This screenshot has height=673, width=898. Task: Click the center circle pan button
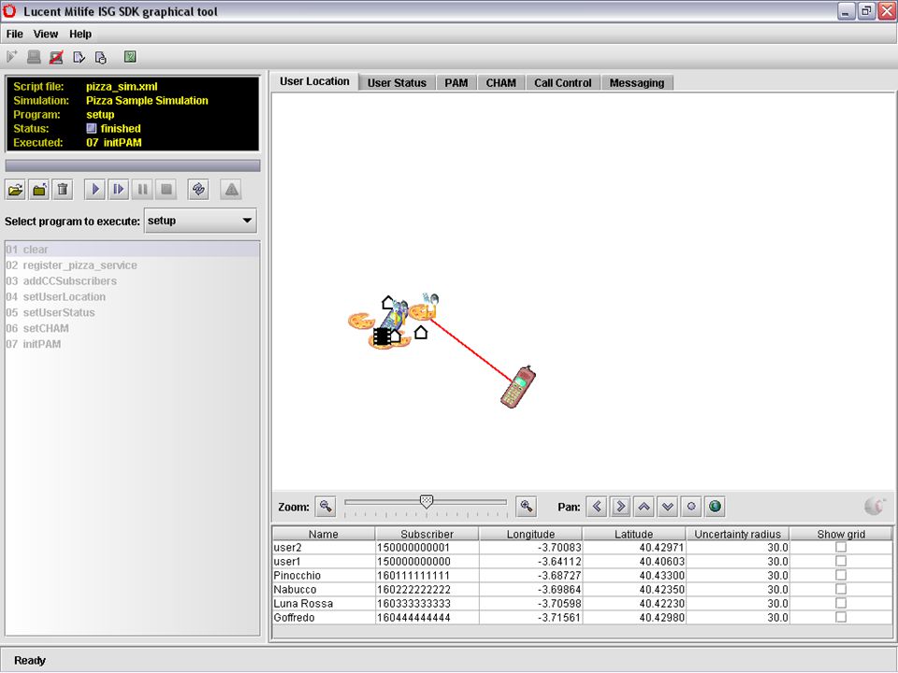[691, 507]
